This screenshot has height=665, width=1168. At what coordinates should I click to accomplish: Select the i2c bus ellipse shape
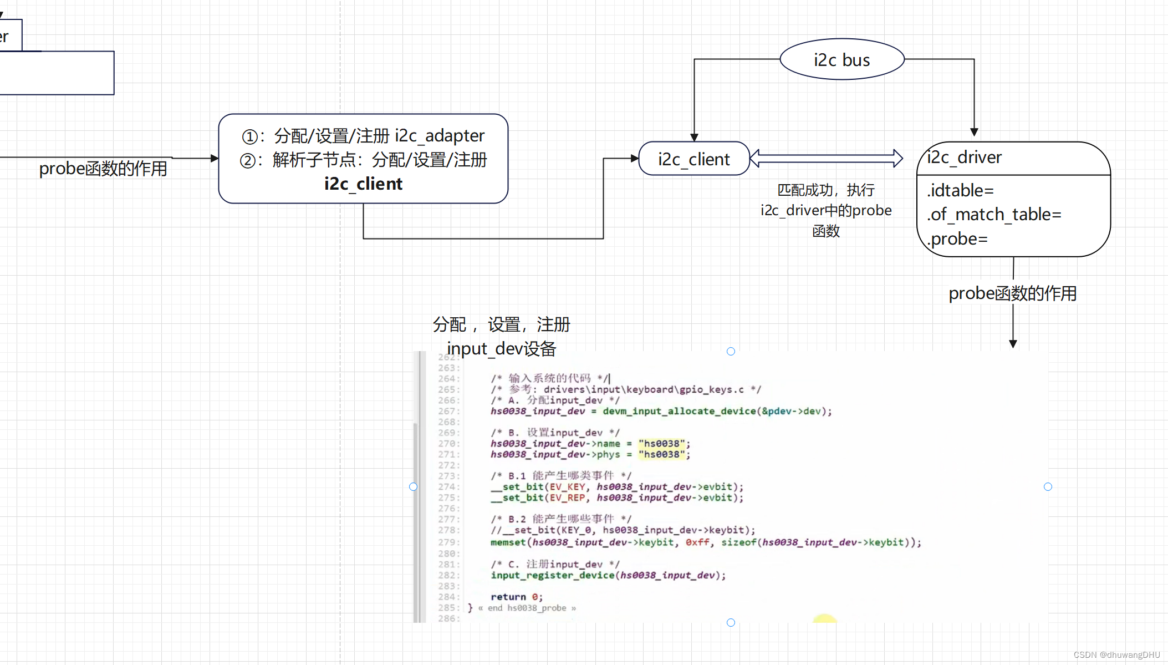[841, 59]
